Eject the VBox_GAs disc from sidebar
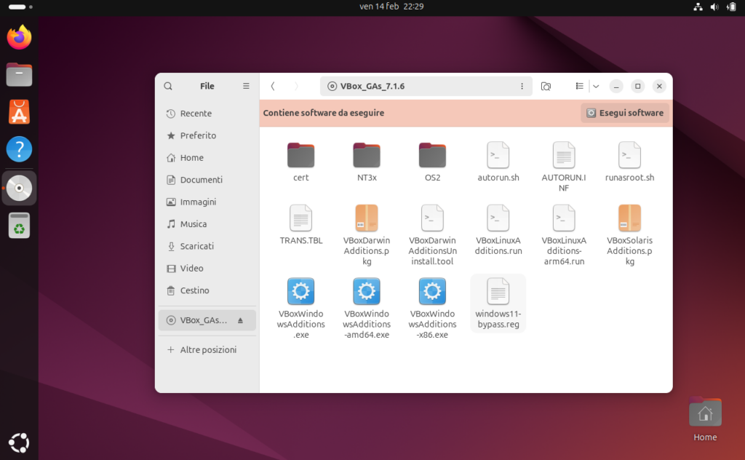The width and height of the screenshot is (745, 460). [240, 320]
